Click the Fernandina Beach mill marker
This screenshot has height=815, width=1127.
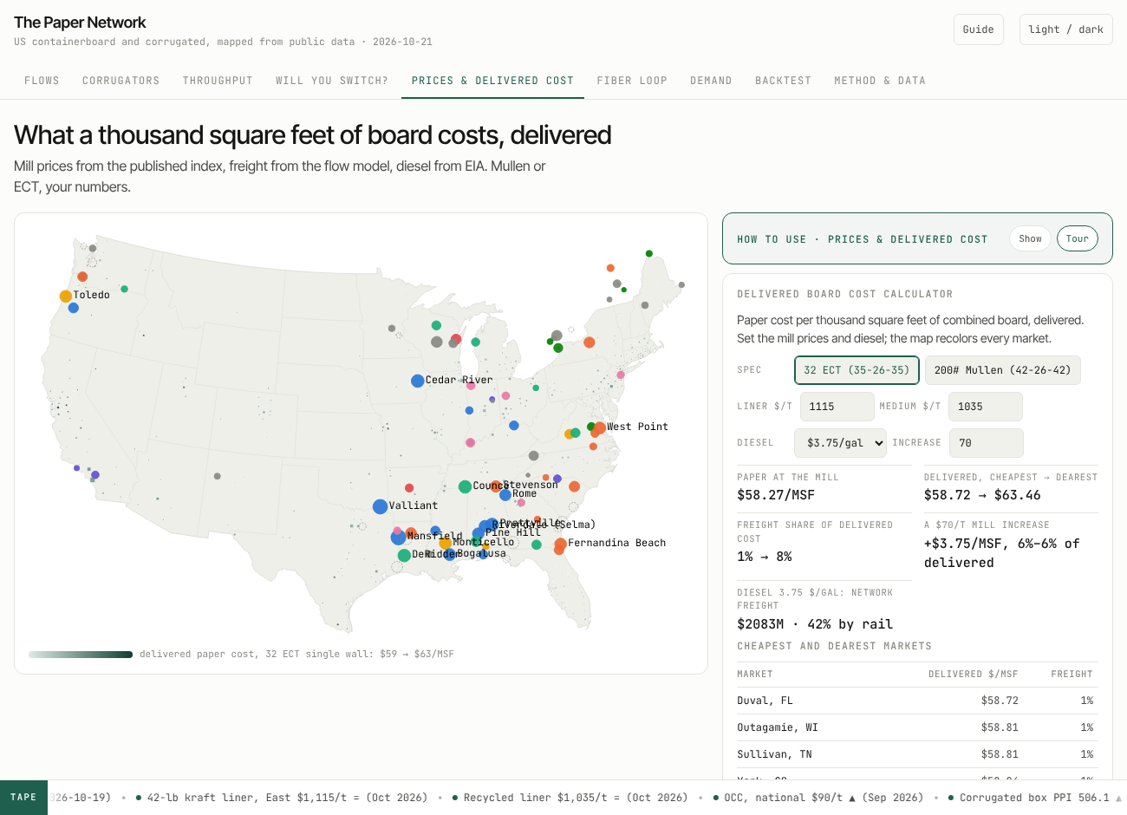560,544
